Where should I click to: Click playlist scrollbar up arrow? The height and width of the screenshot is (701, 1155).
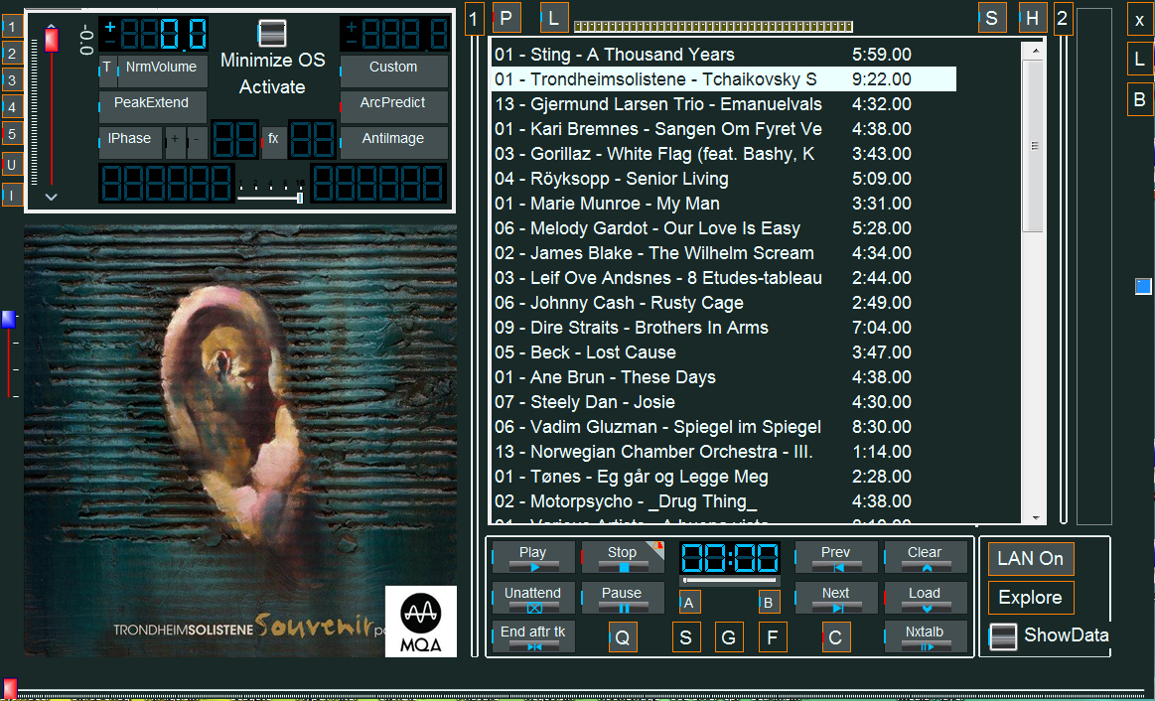point(1036,51)
